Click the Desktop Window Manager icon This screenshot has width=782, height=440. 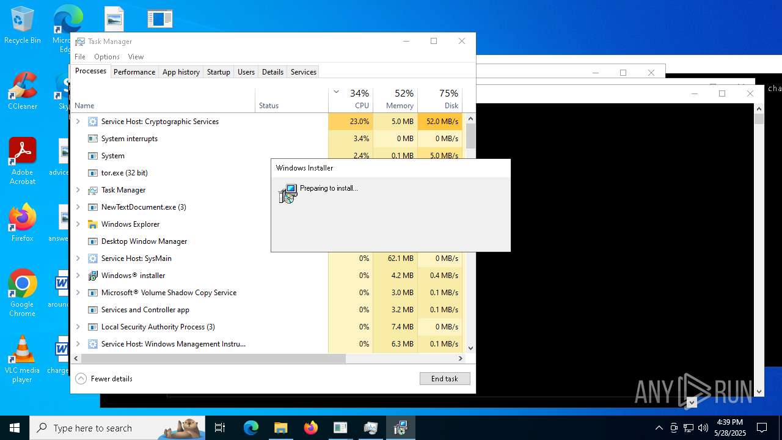click(93, 241)
